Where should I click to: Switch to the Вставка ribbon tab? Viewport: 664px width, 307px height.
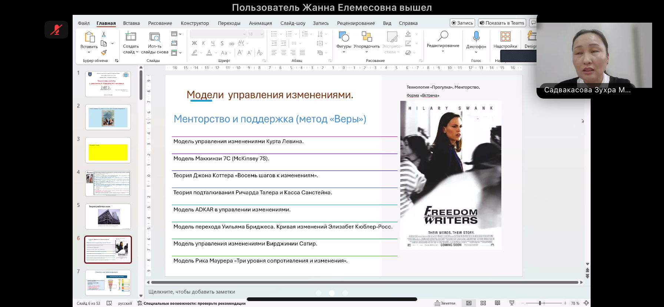click(132, 23)
